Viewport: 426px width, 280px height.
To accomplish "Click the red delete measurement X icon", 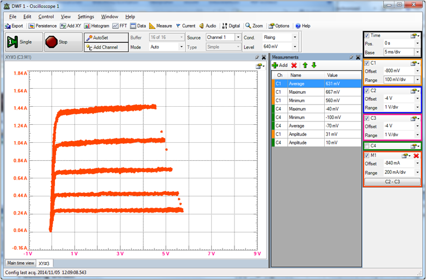I will pos(294,65).
